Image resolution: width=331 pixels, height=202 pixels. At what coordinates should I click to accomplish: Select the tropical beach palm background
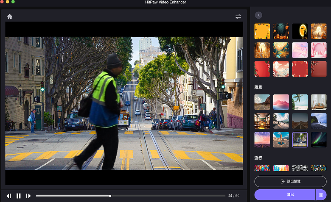pos(300,102)
